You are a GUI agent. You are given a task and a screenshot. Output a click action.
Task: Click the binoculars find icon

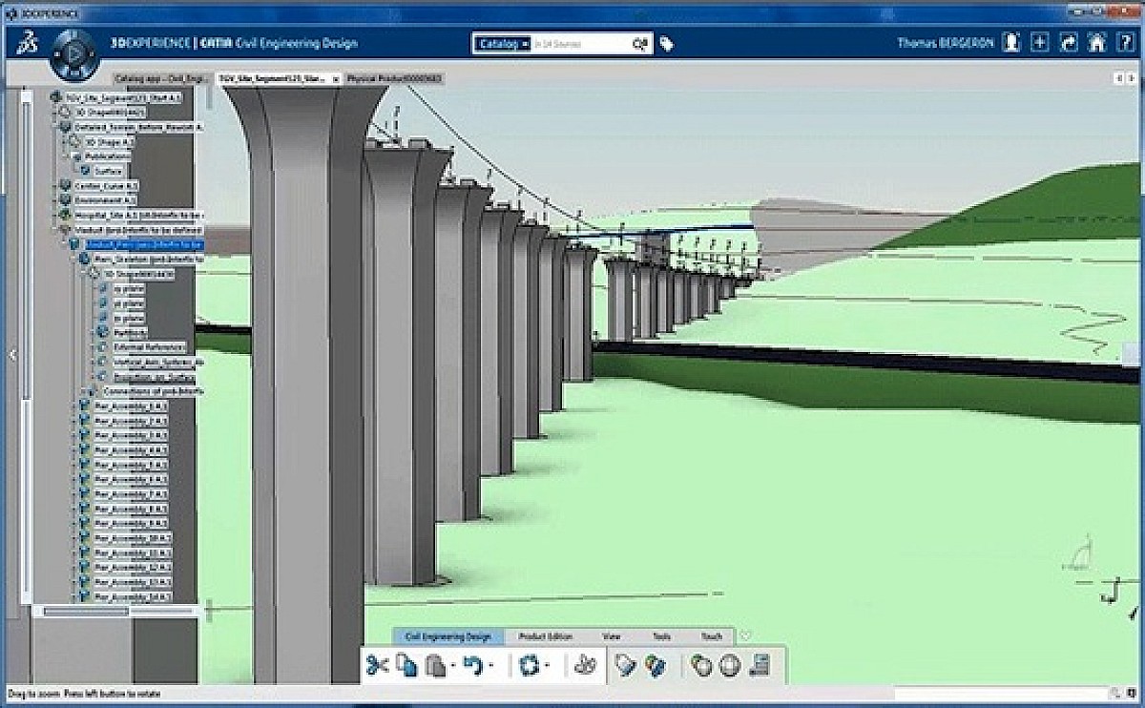point(586,665)
